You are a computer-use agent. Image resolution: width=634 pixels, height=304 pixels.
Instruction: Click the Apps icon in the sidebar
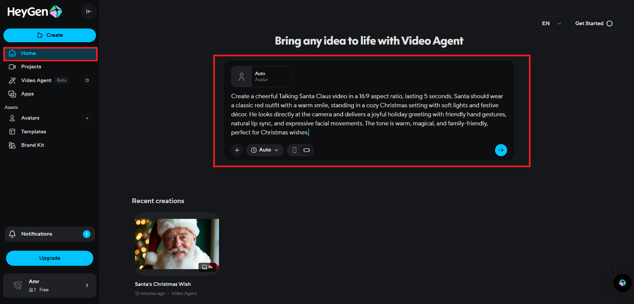coord(12,94)
